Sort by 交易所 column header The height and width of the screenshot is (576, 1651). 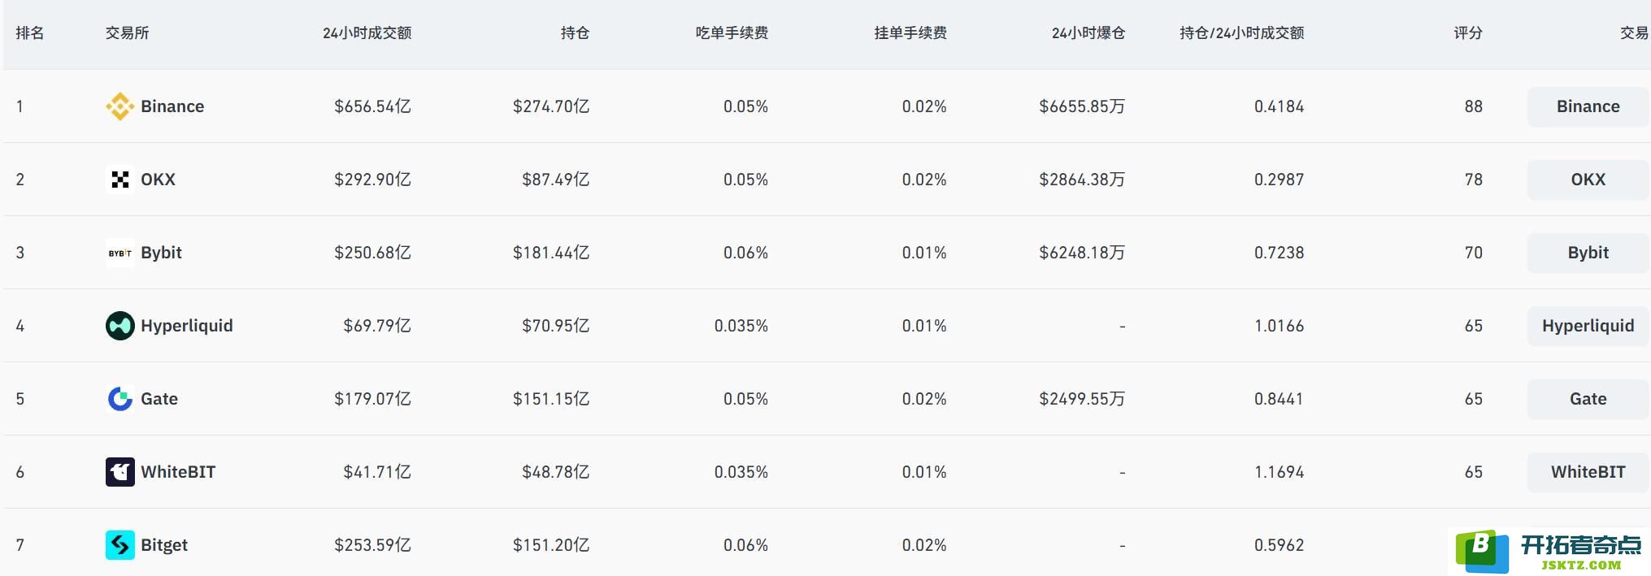(x=127, y=33)
